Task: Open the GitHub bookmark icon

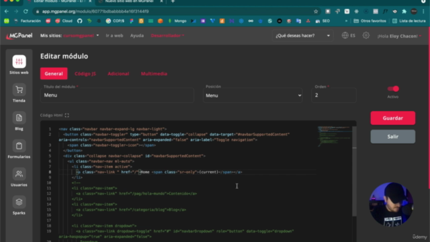Action: pos(79,21)
